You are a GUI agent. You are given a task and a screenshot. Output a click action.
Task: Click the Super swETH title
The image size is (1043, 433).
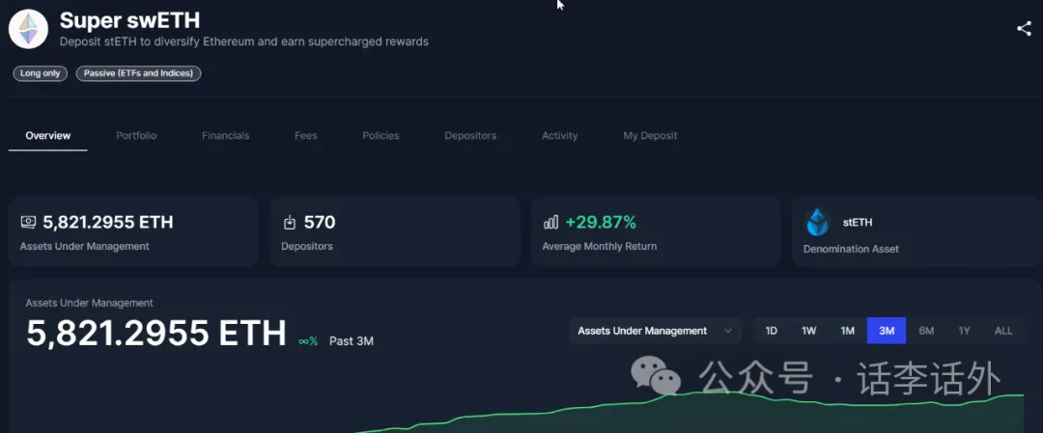[x=129, y=20]
